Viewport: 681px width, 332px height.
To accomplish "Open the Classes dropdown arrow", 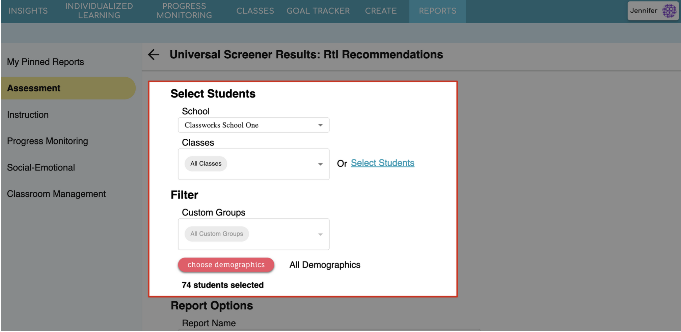I will (320, 164).
